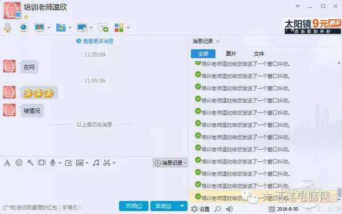
Task: Switch to the 图片 tab
Action: (231, 54)
